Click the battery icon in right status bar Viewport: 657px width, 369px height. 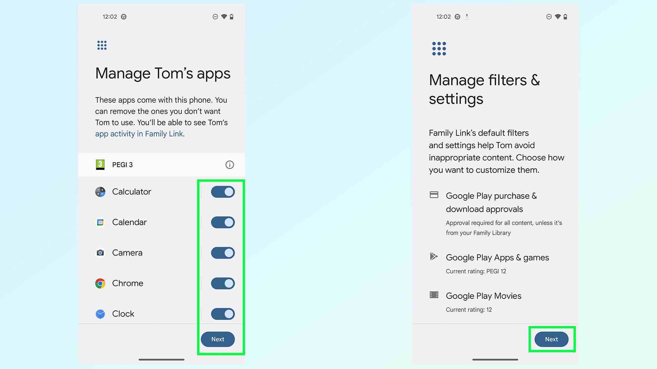[x=565, y=17]
